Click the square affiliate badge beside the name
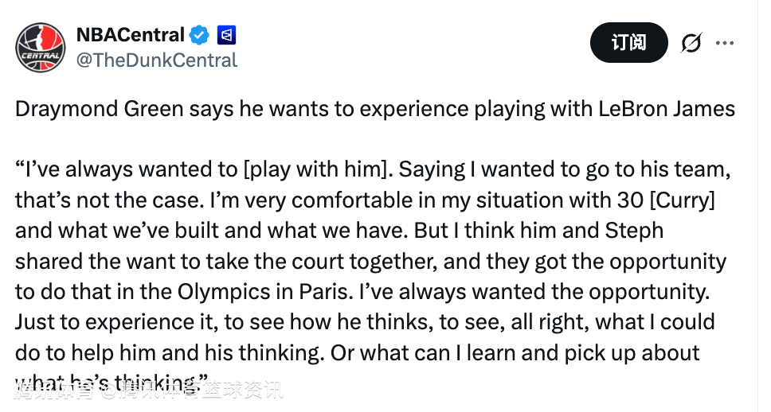This screenshot has width=771, height=412. (x=226, y=36)
